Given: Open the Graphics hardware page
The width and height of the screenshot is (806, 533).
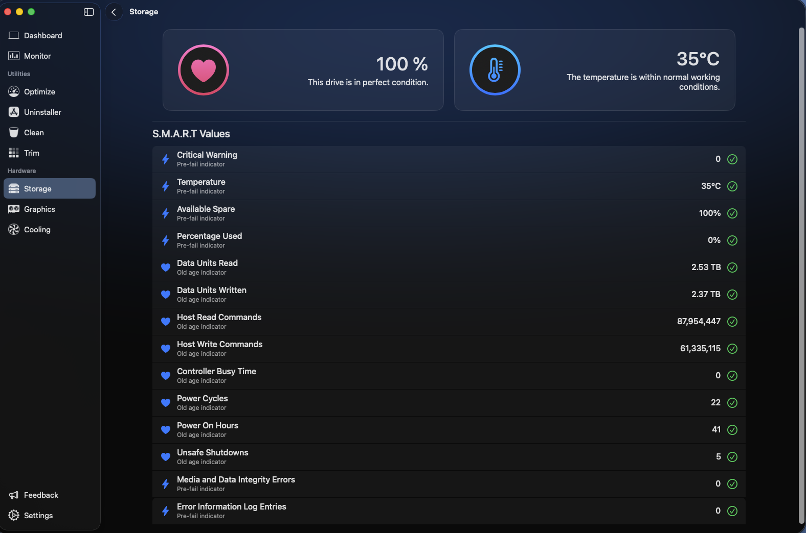Looking at the screenshot, I should tap(50, 209).
